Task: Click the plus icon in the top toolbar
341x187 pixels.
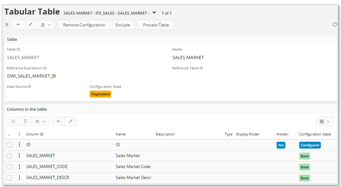Action: click(18, 25)
